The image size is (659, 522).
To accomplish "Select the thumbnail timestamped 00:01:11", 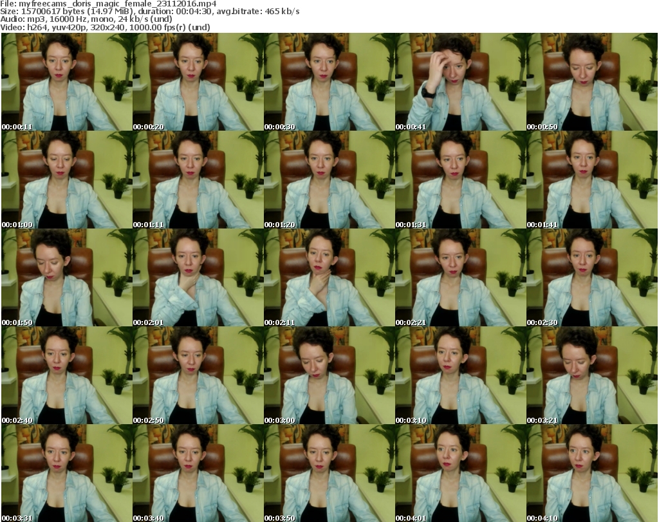I will 198,180.
